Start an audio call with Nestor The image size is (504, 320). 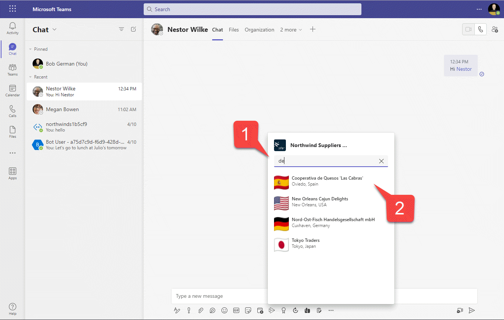click(x=480, y=29)
